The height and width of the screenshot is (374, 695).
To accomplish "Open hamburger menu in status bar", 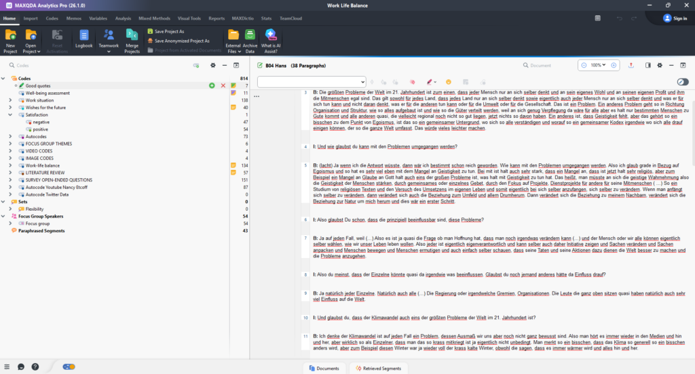I will click(7, 367).
